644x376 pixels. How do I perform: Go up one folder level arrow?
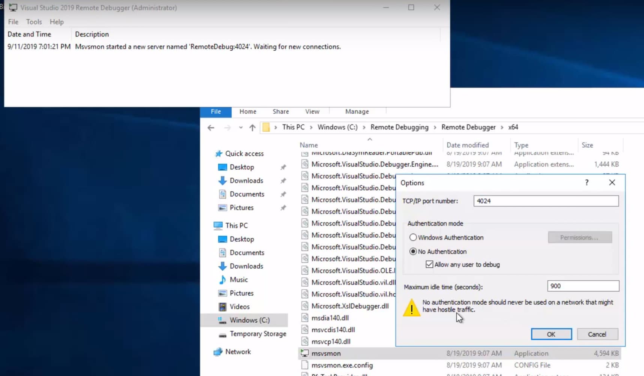(x=253, y=128)
